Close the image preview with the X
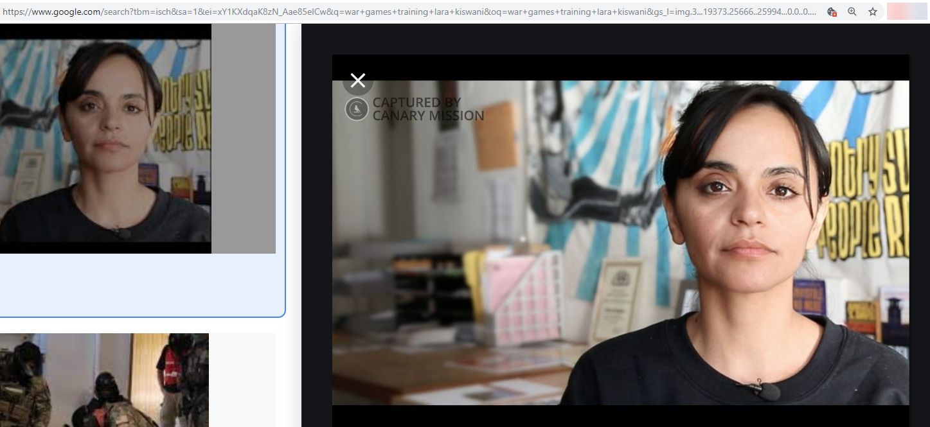This screenshot has width=930, height=427. click(x=358, y=80)
